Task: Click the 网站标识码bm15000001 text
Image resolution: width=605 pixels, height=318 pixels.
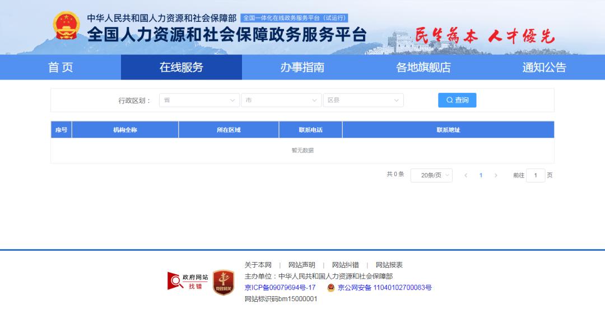Action: pos(281,299)
